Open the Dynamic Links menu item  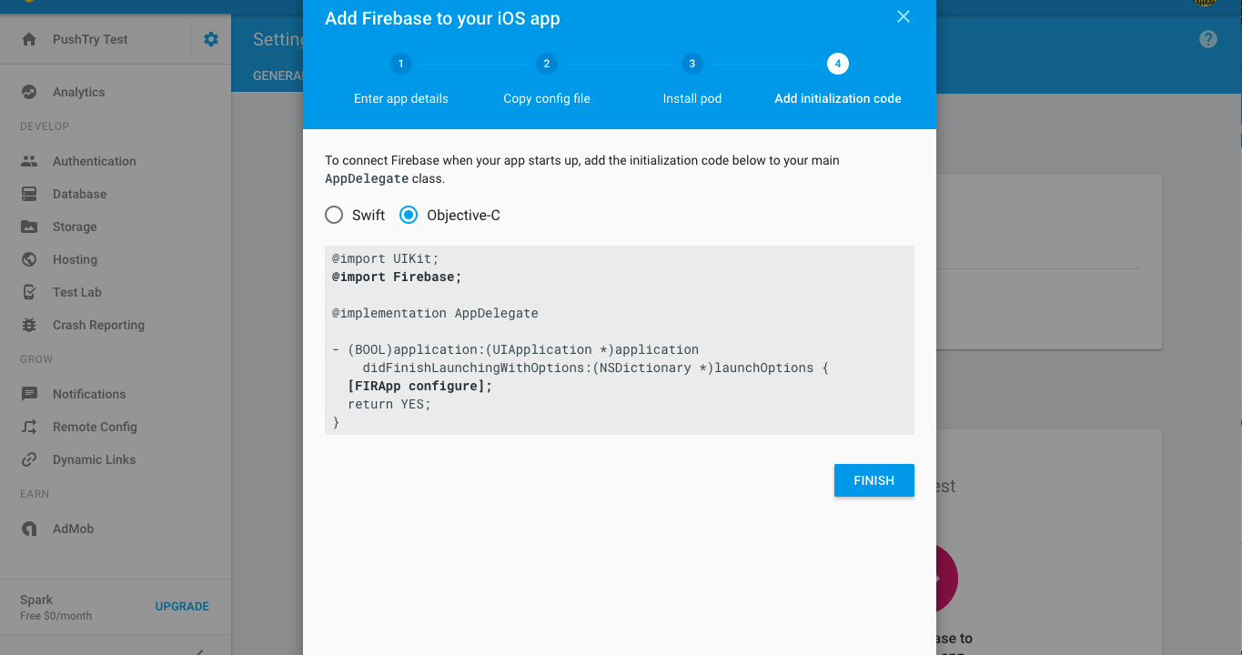pyautogui.click(x=94, y=459)
